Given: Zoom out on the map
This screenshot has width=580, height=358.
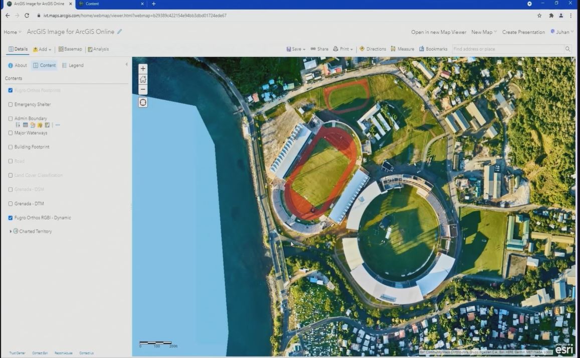Looking at the screenshot, I should 143,89.
